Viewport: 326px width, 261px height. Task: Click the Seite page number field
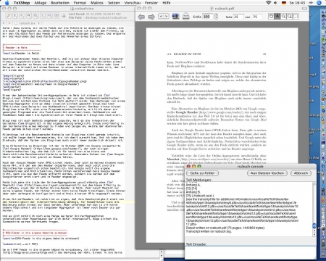click(238, 17)
